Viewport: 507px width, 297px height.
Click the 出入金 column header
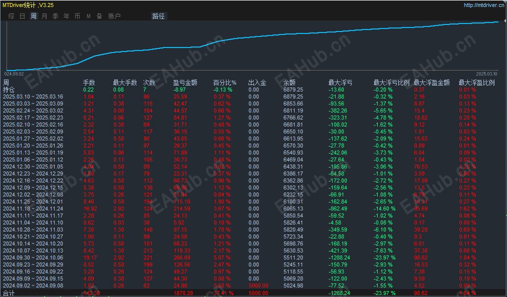click(257, 82)
